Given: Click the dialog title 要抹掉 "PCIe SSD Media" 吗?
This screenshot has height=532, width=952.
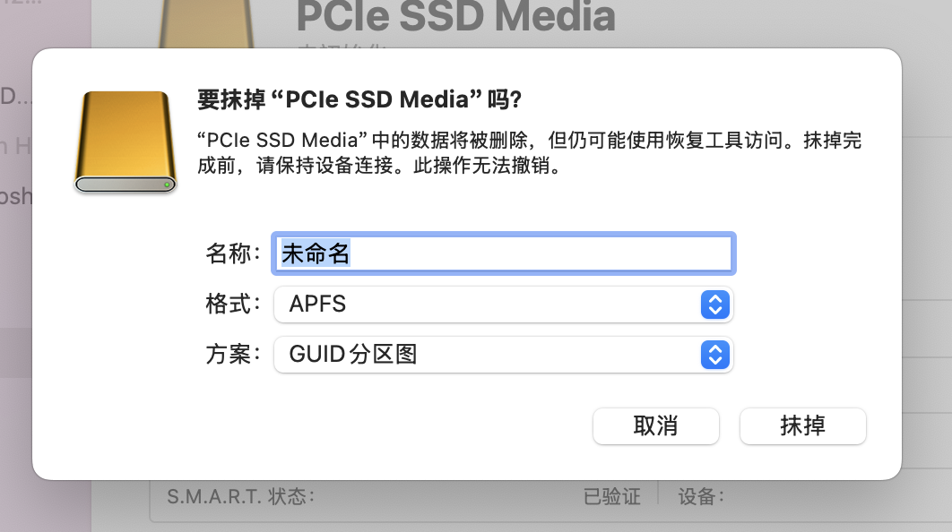Looking at the screenshot, I should (359, 99).
